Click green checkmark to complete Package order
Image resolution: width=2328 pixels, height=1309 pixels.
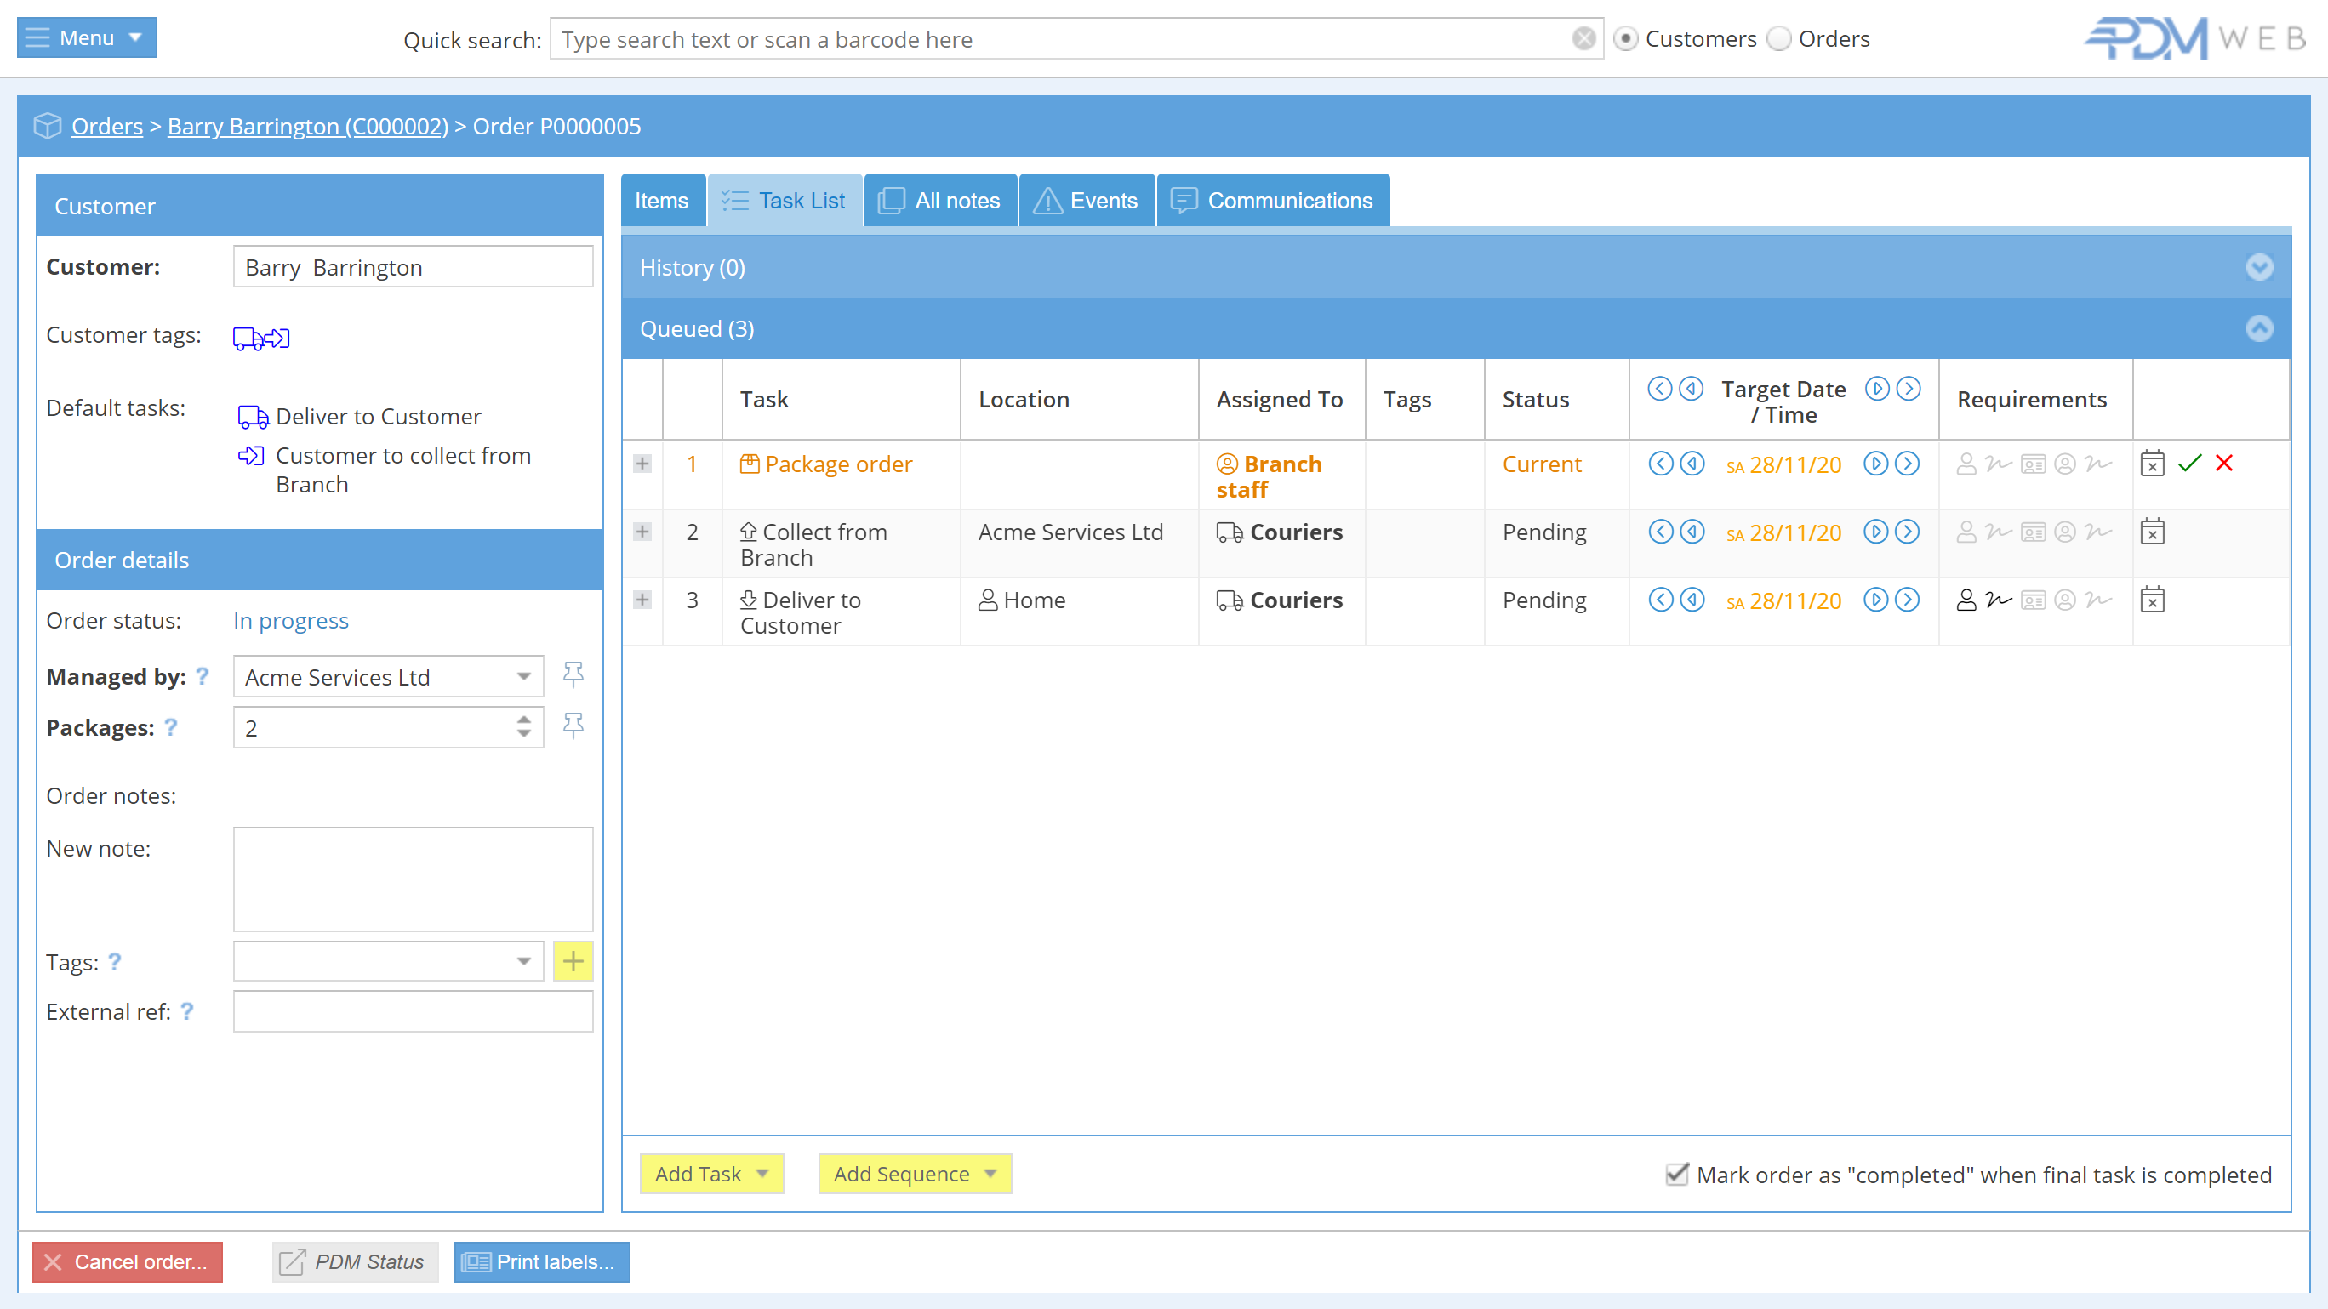[2188, 464]
